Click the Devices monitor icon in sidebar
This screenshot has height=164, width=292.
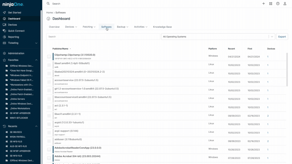click(4, 25)
